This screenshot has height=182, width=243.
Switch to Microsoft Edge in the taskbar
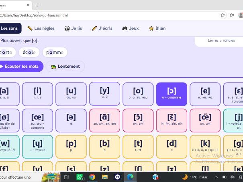(130, 177)
